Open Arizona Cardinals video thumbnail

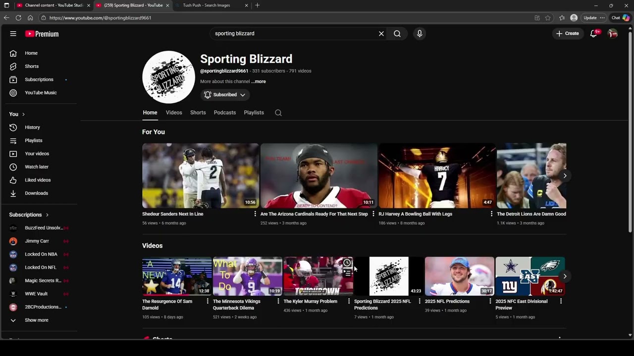318,176
